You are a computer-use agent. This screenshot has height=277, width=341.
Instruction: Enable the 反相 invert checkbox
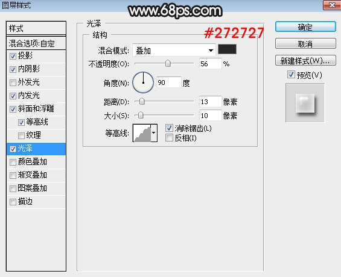pyautogui.click(x=169, y=138)
